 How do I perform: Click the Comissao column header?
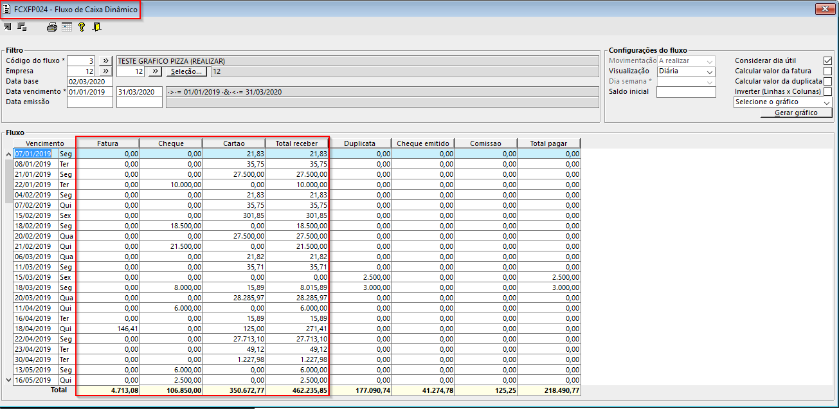coord(485,143)
